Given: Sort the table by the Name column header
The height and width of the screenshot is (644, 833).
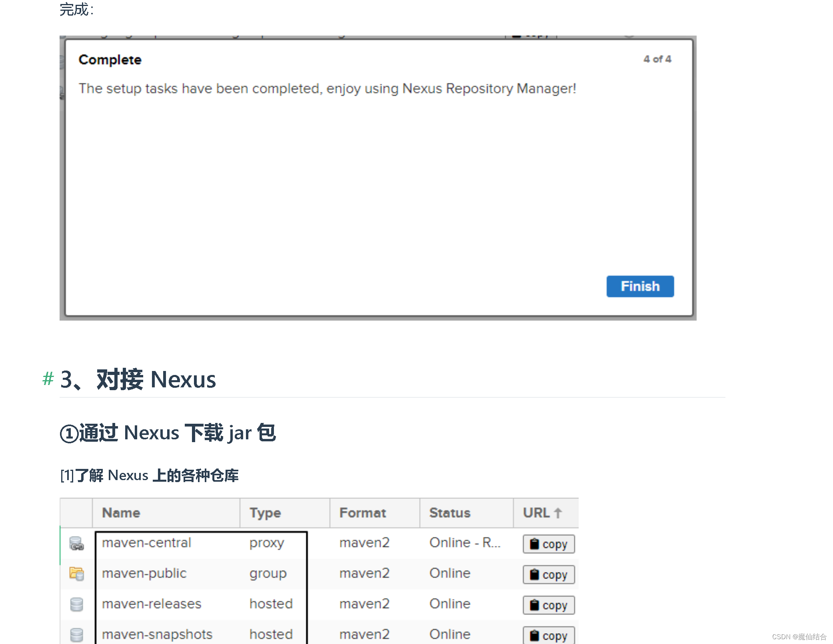Looking at the screenshot, I should [166, 513].
